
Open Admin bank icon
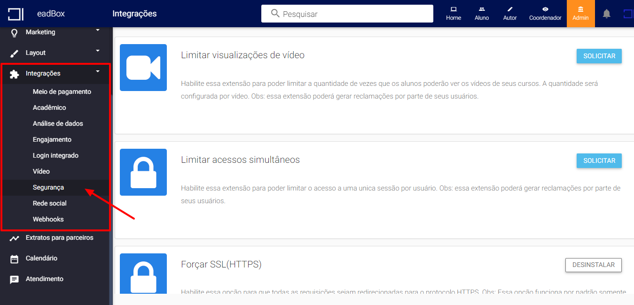(581, 9)
